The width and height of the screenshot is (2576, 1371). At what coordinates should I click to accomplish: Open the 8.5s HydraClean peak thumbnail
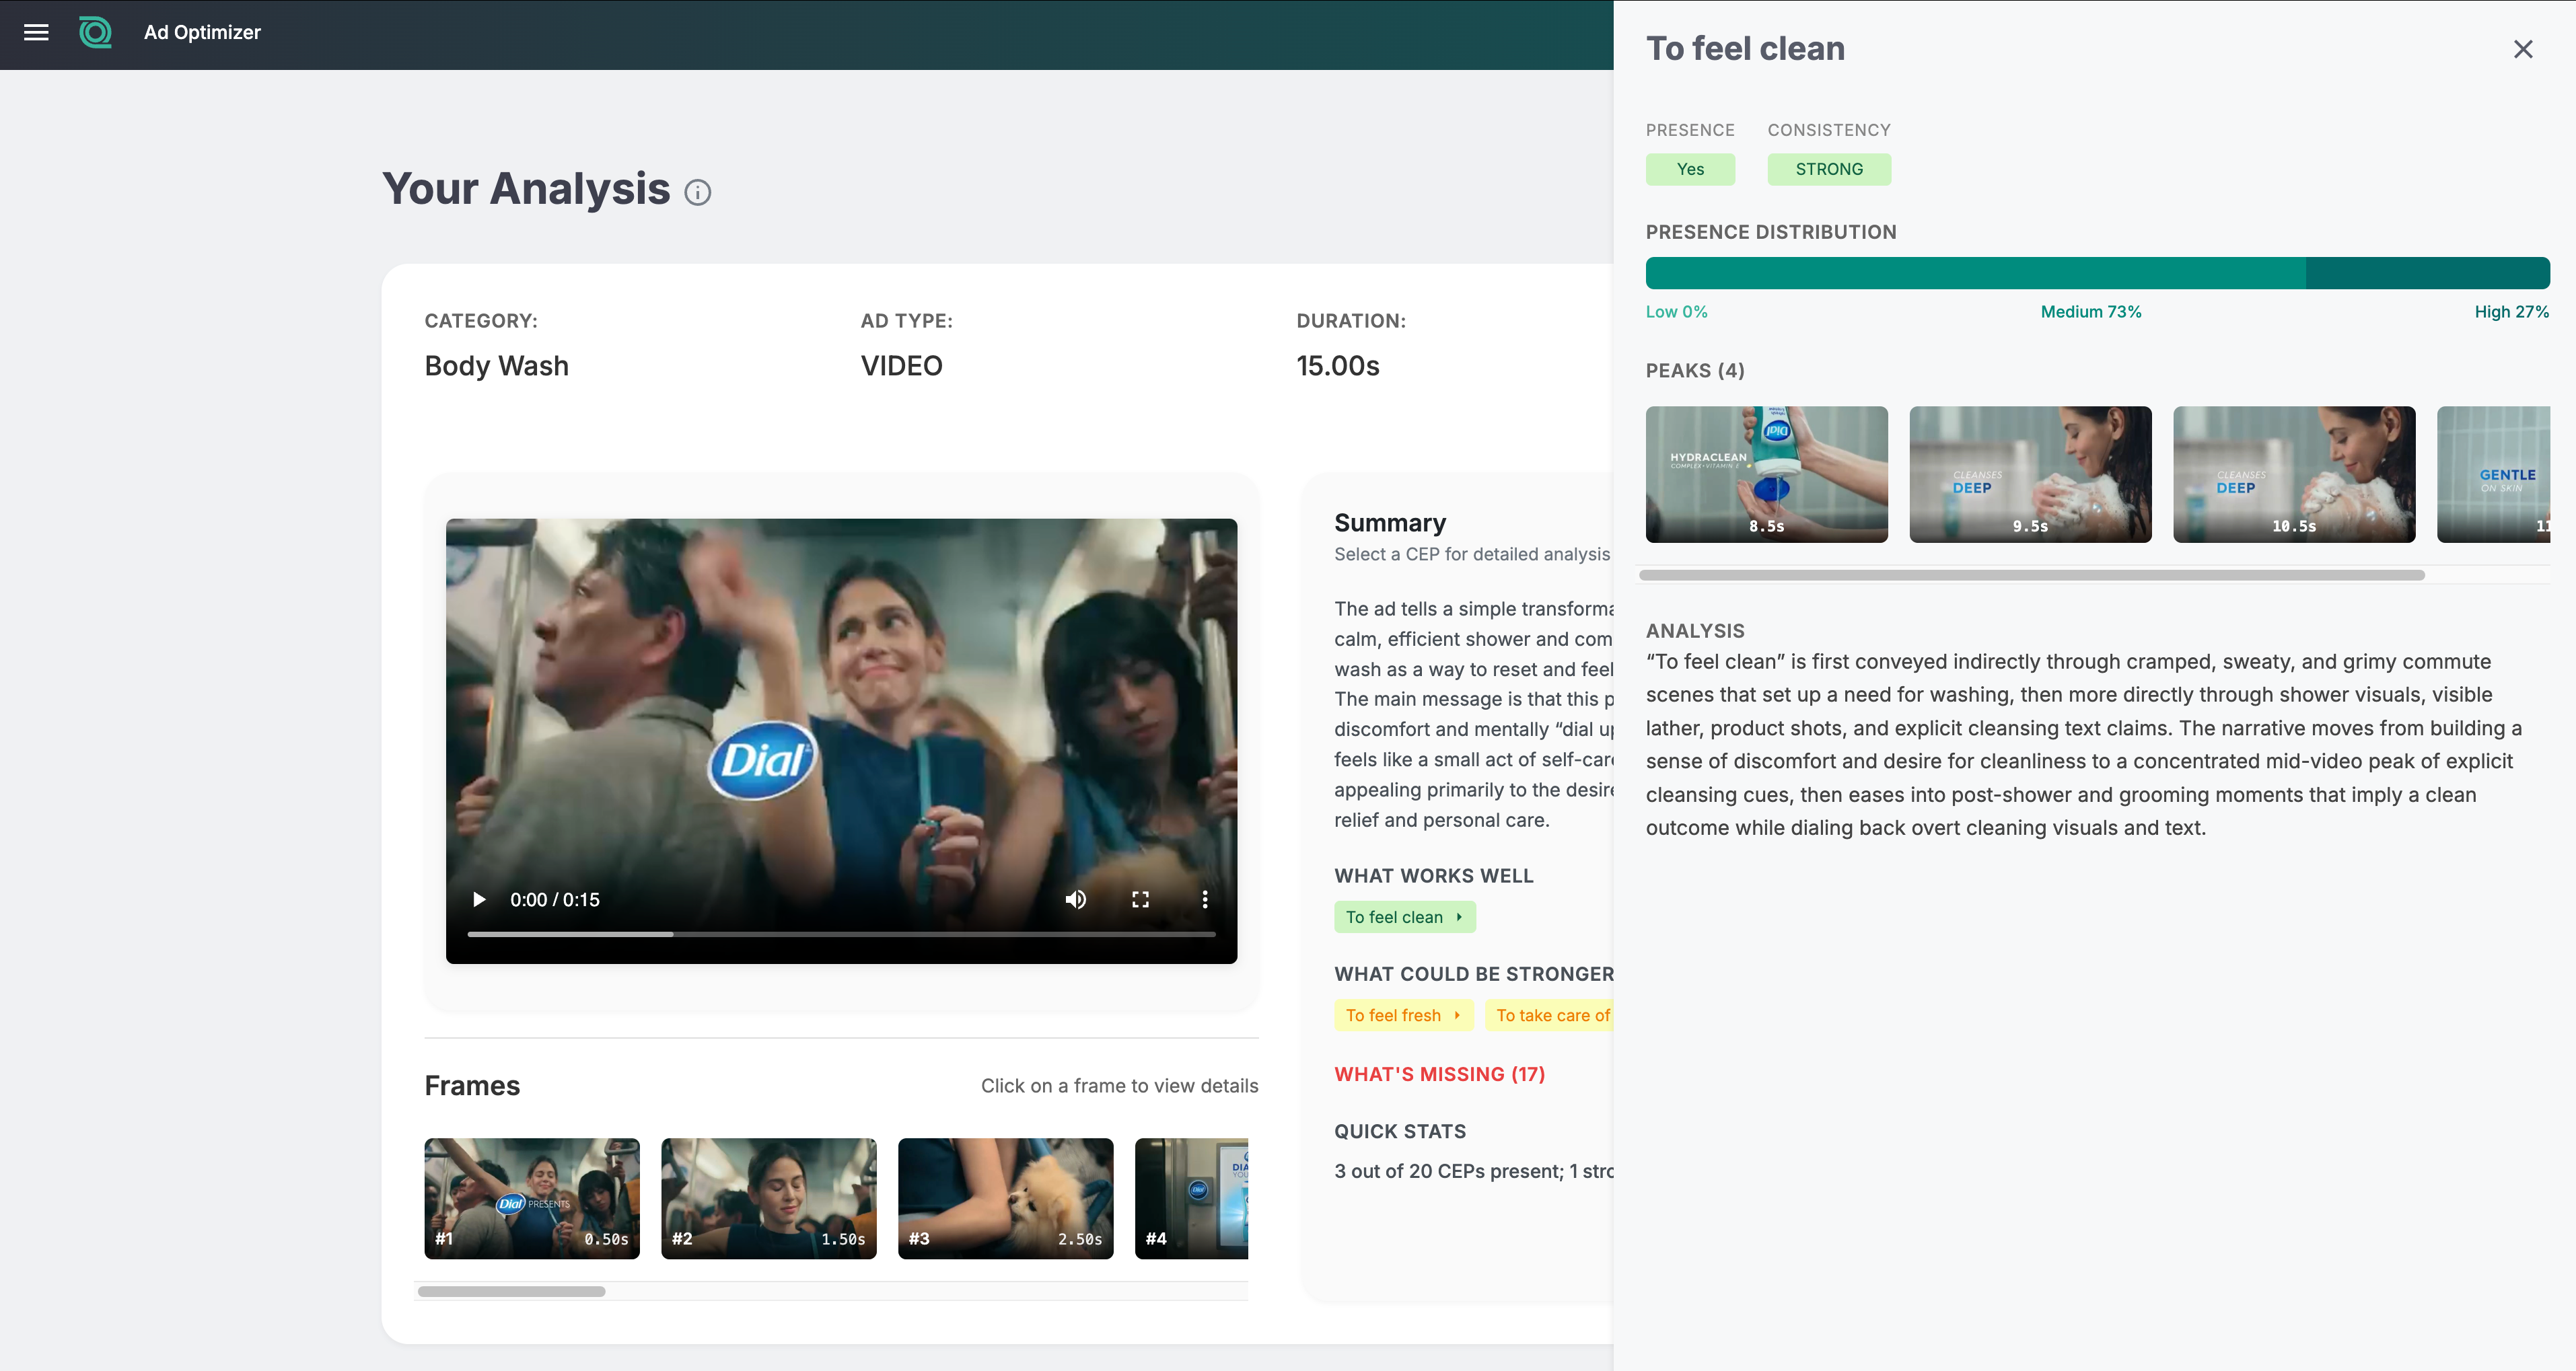click(1766, 474)
